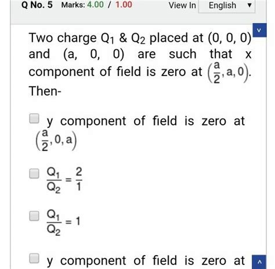Screen dimensions: 275x269
Task: Click the positive marks value 4.00
Action: pyautogui.click(x=95, y=5)
